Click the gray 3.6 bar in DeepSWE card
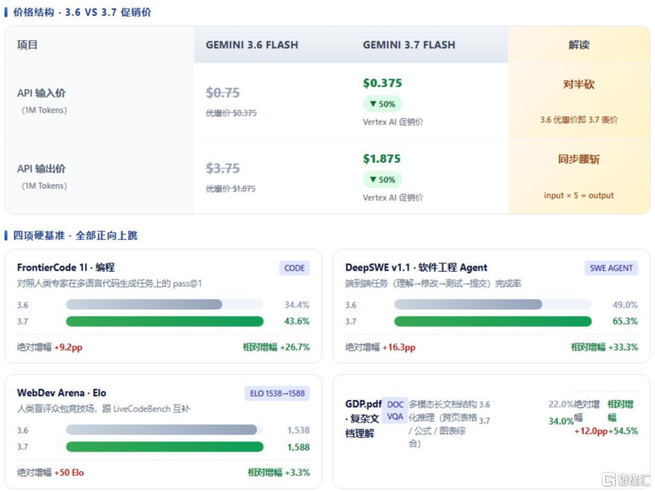Screen dimensions: 655x491 point(468,305)
